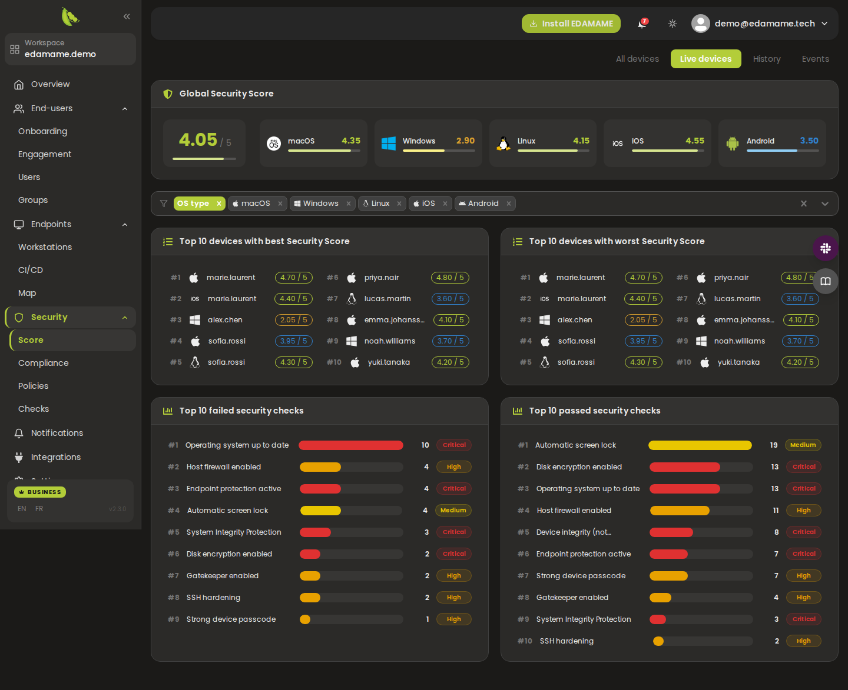
Task: Click the Windows logo in score card
Action: point(389,144)
